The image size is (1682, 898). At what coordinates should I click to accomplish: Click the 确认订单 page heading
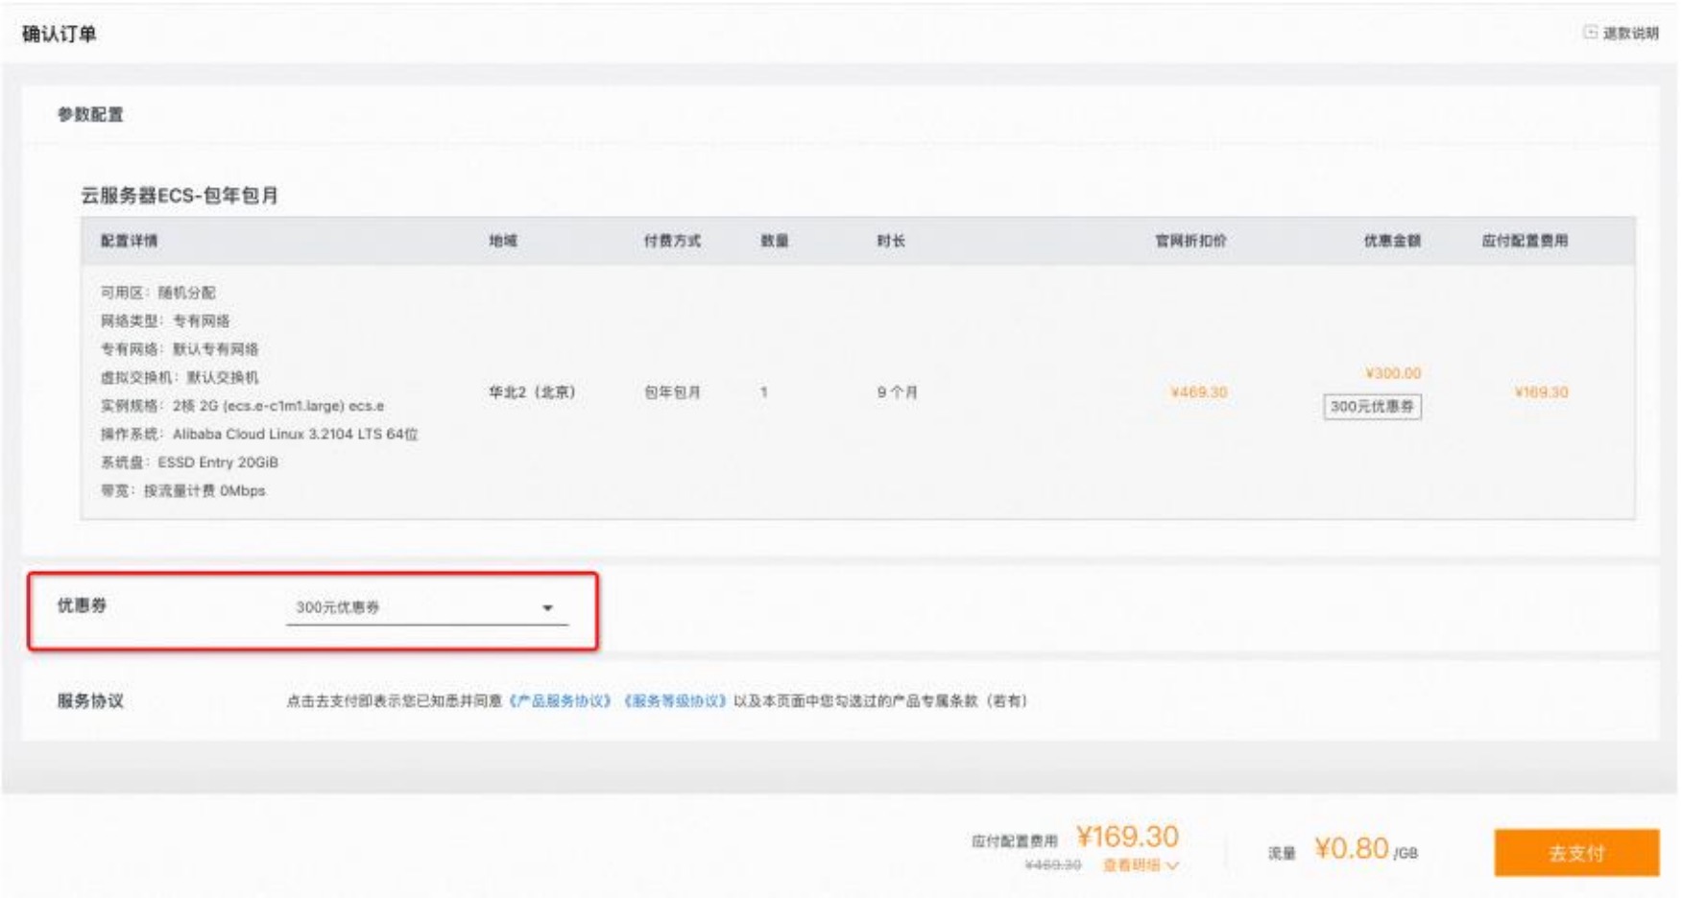(60, 35)
